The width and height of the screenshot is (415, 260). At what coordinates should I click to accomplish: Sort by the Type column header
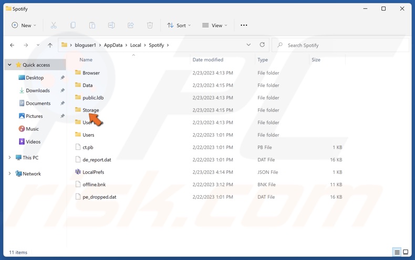tap(263, 60)
